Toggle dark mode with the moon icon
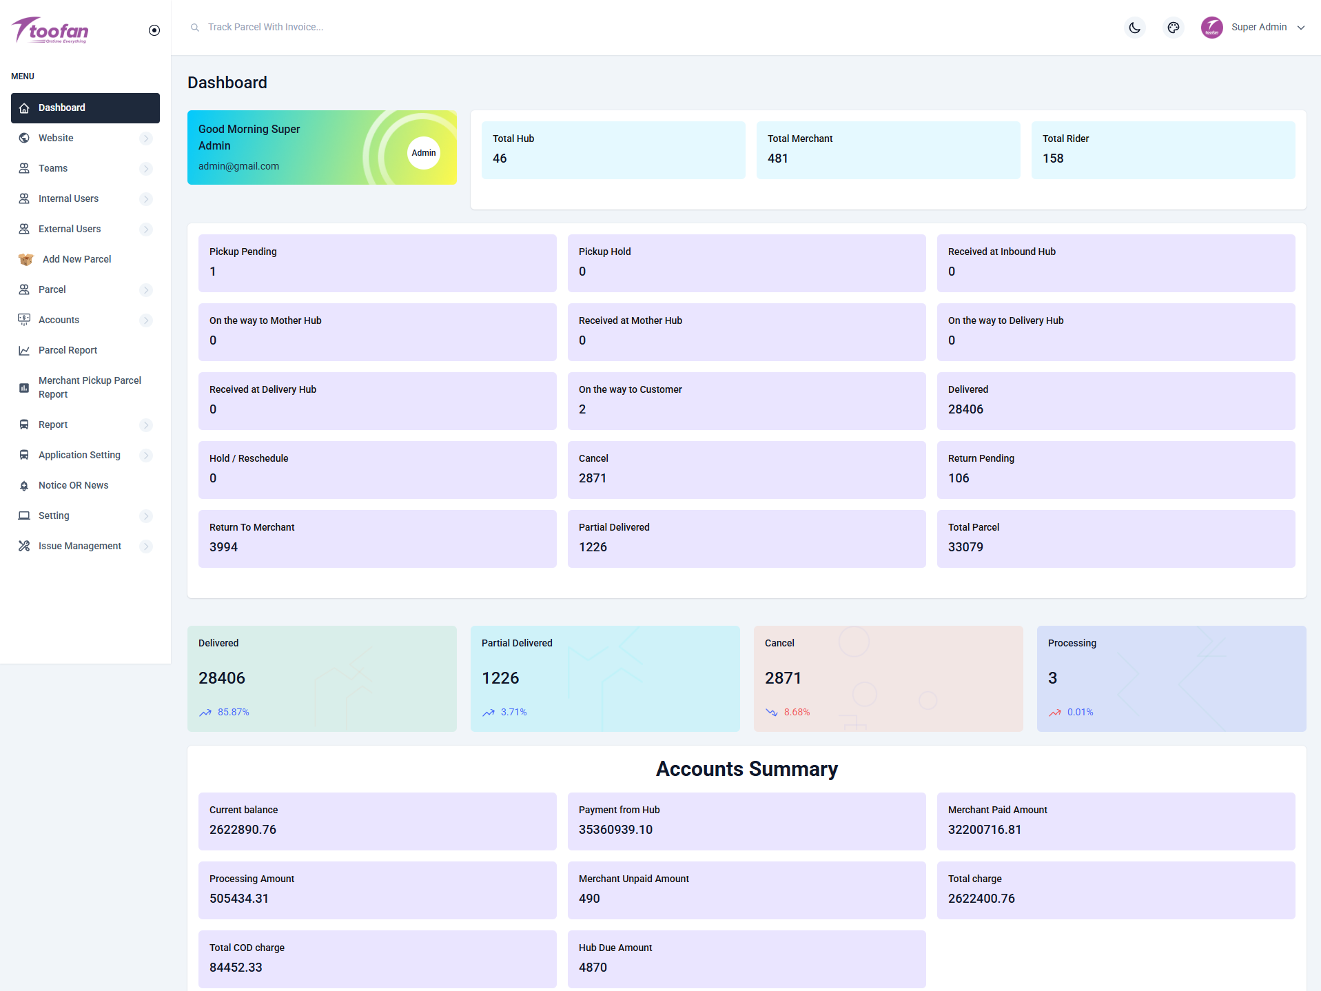The image size is (1321, 991). pos(1134,28)
